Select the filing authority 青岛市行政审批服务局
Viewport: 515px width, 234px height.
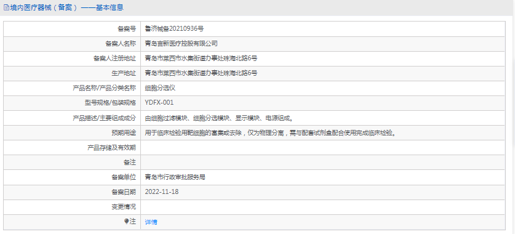[x=175, y=177]
